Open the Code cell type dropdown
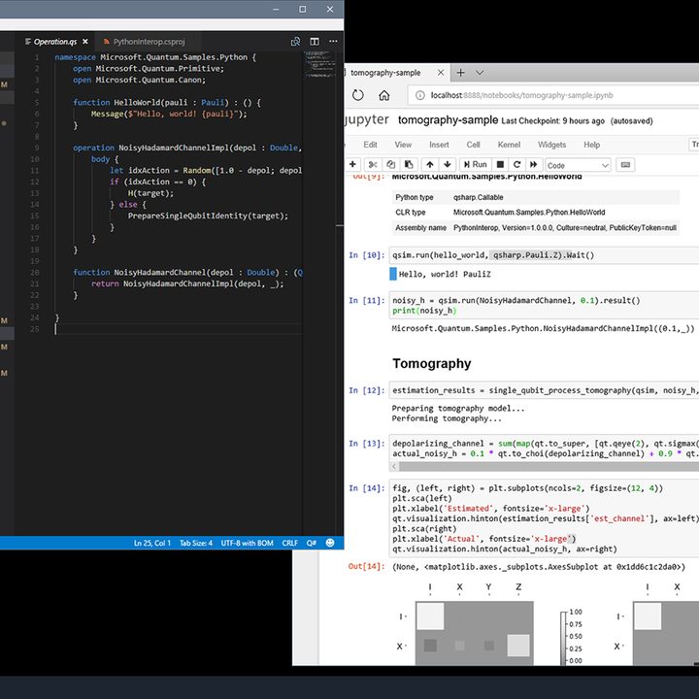The image size is (699, 699). (578, 165)
